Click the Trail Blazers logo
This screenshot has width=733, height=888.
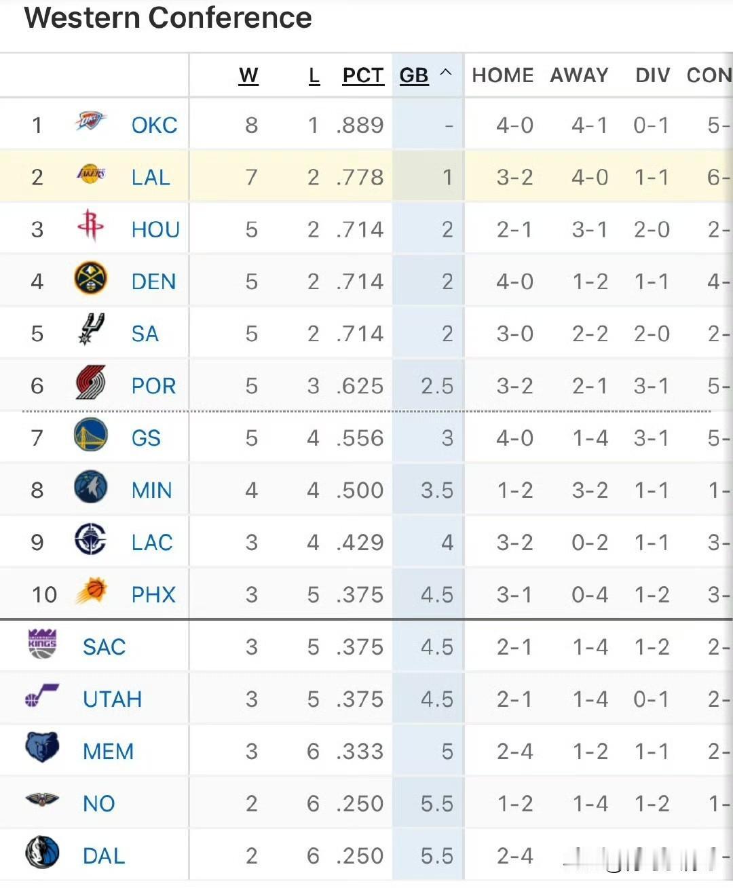pos(90,383)
